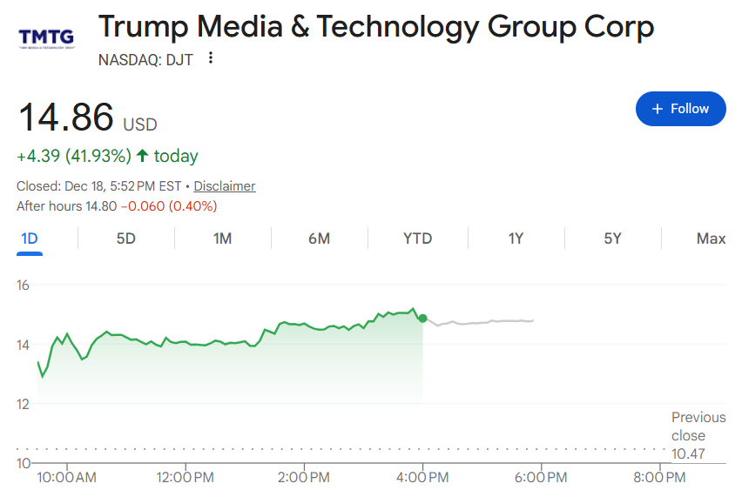Open the Disclaimer link
742x497 pixels.
224,186
